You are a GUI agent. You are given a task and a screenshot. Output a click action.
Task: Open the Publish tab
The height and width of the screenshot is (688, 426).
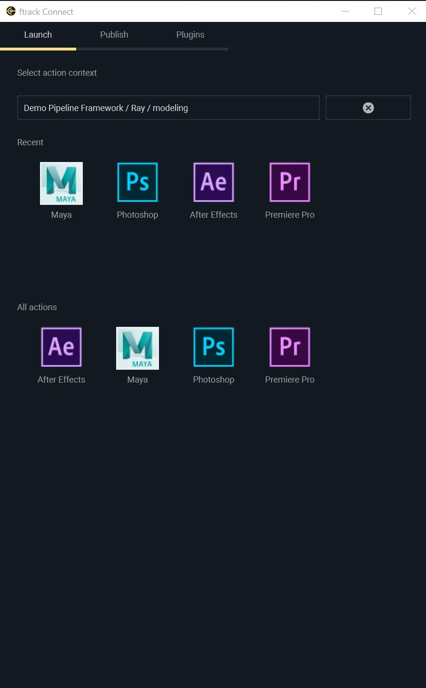pyautogui.click(x=114, y=35)
